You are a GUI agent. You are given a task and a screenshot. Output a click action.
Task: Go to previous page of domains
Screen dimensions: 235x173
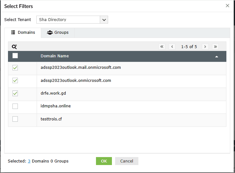coord(172,47)
